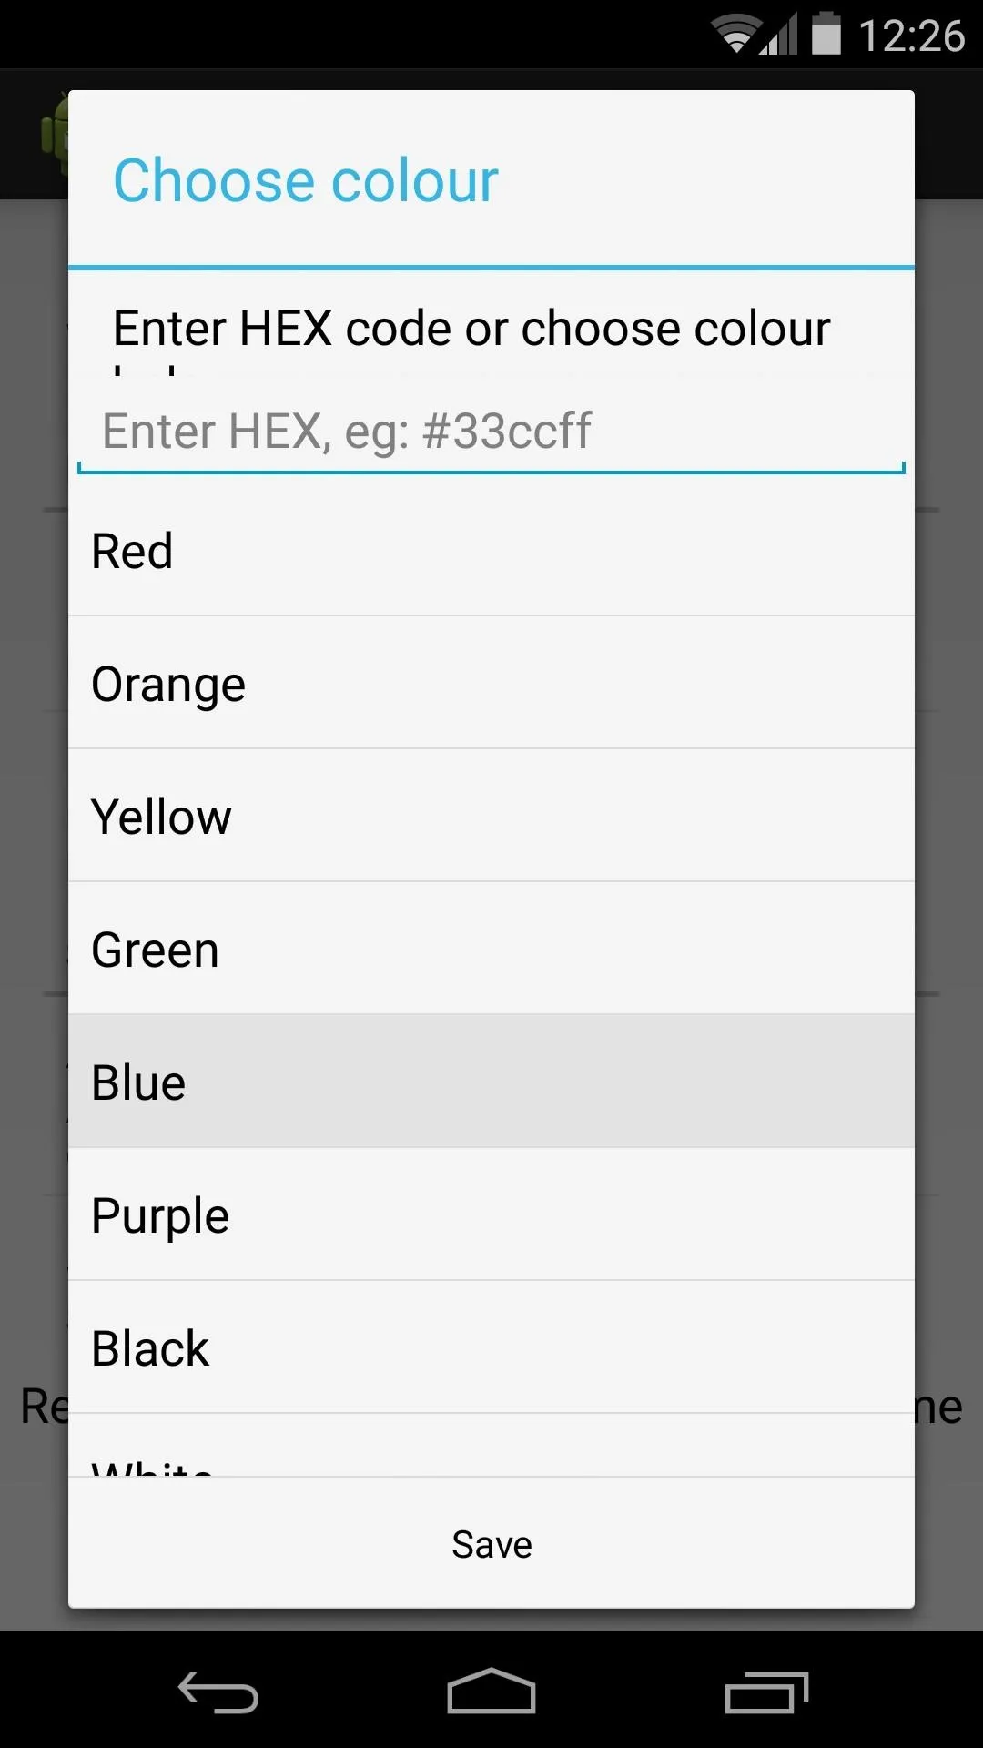Screen dimensions: 983x1748
Task: Select the partially visible White option
Action: click(x=491, y=1446)
